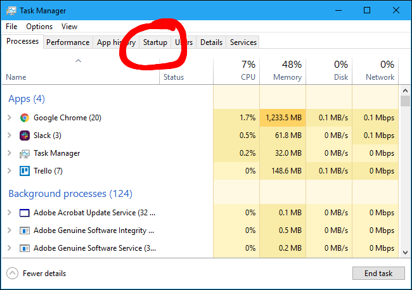Screen dimensions: 412x290
Task: Click the Adobe Genuine Software Integrity icon
Action: pos(25,230)
